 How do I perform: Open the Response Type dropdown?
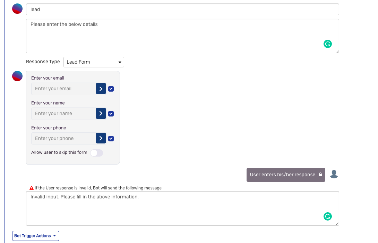click(94, 62)
